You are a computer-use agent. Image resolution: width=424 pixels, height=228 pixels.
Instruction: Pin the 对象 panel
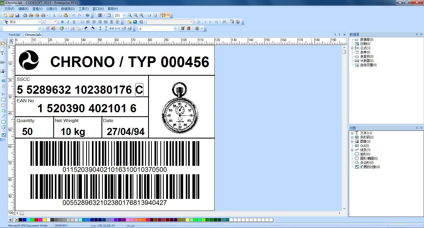click(x=417, y=128)
